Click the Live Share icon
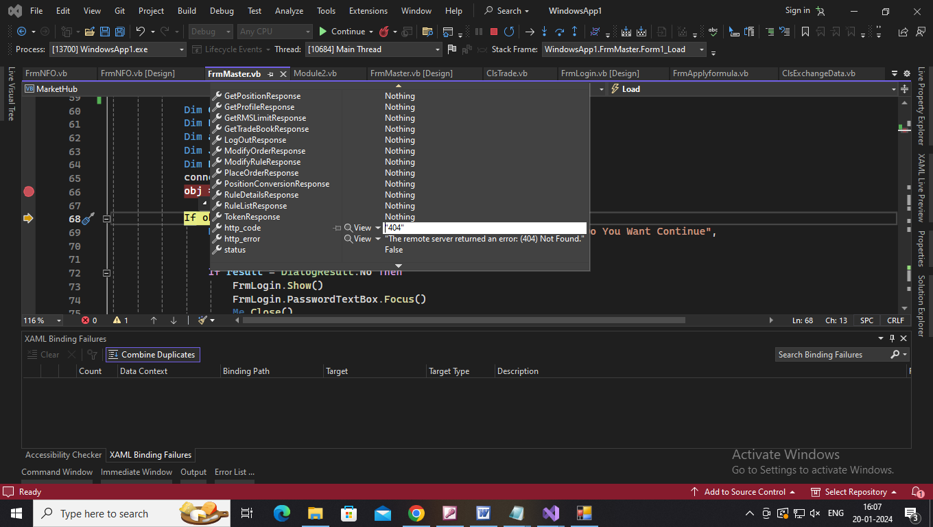Viewport: 933px width, 527px height. tap(903, 32)
